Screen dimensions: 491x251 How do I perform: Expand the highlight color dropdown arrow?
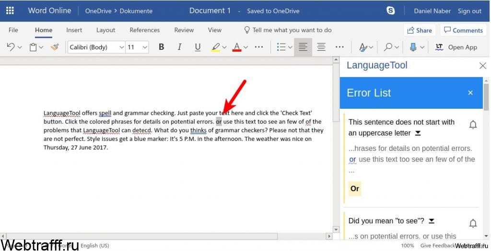point(224,47)
